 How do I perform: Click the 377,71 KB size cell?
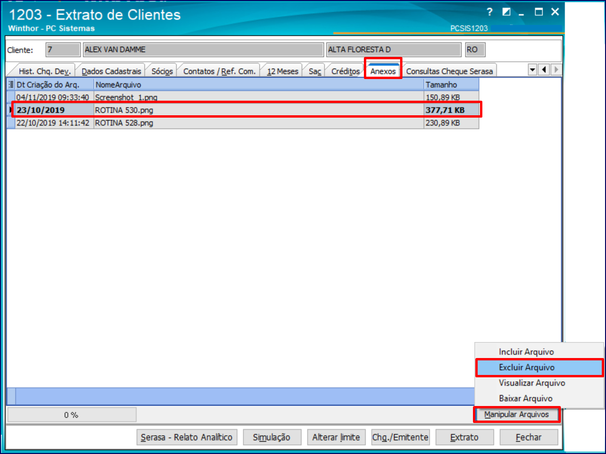tap(451, 110)
